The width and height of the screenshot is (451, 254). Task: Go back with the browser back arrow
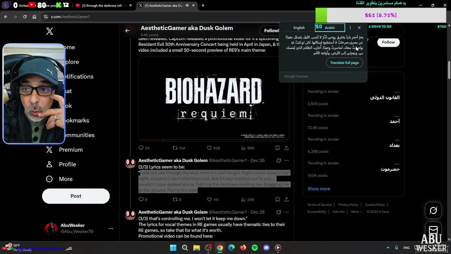pyautogui.click(x=6, y=17)
